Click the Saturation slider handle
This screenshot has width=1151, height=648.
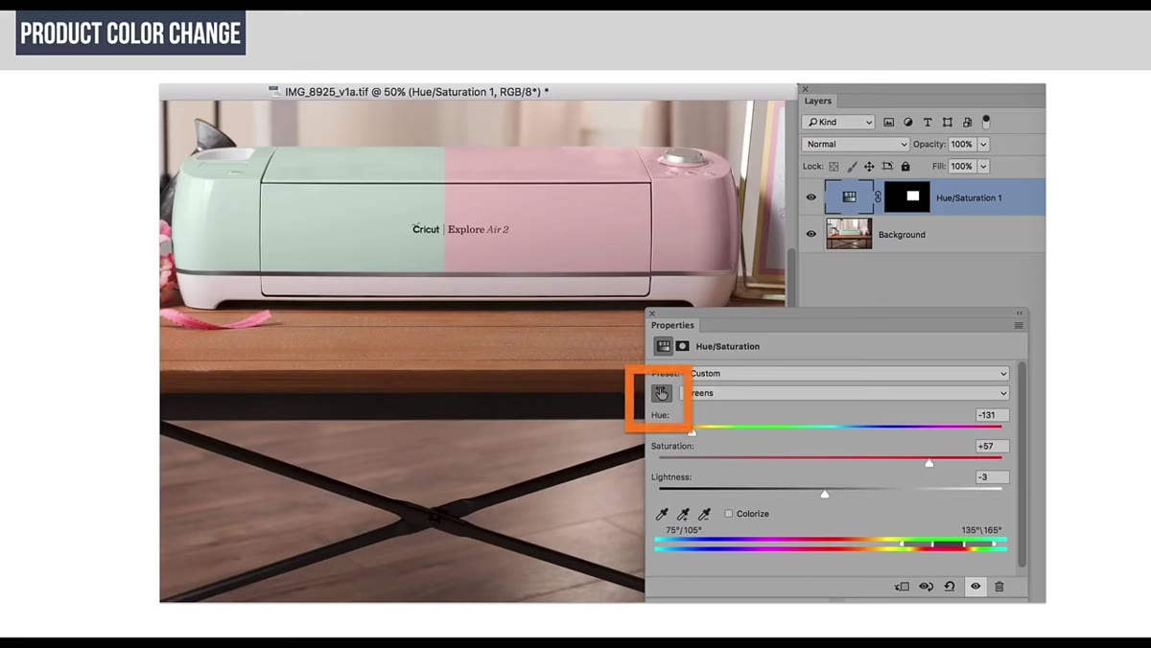pyautogui.click(x=928, y=463)
